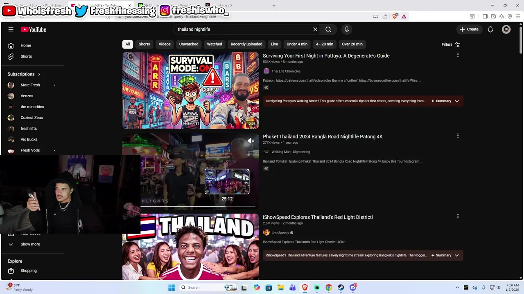Image resolution: width=524 pixels, height=294 pixels.
Task: Filter results by Under 4 min
Action: coord(297,44)
